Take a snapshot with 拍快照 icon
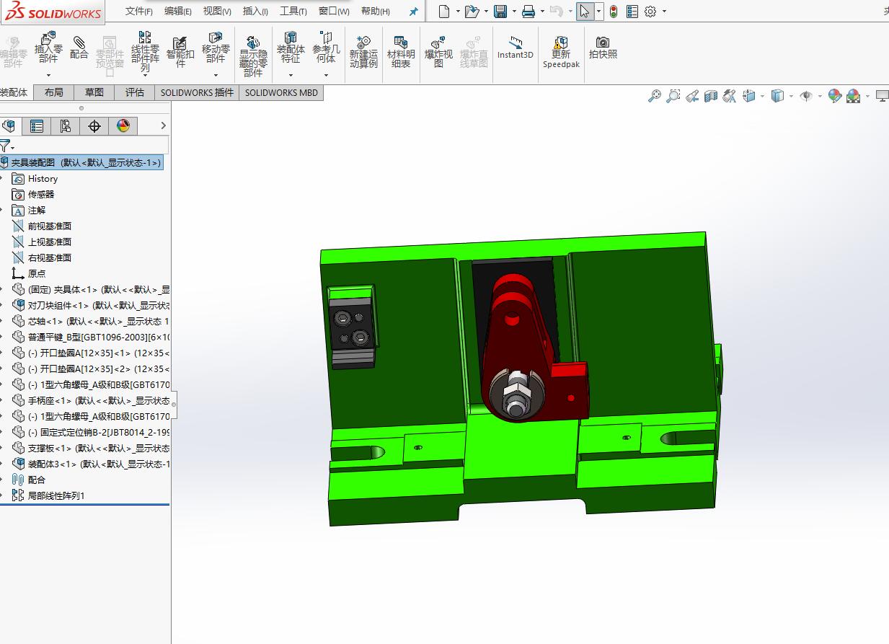The image size is (889, 644). 603,48
